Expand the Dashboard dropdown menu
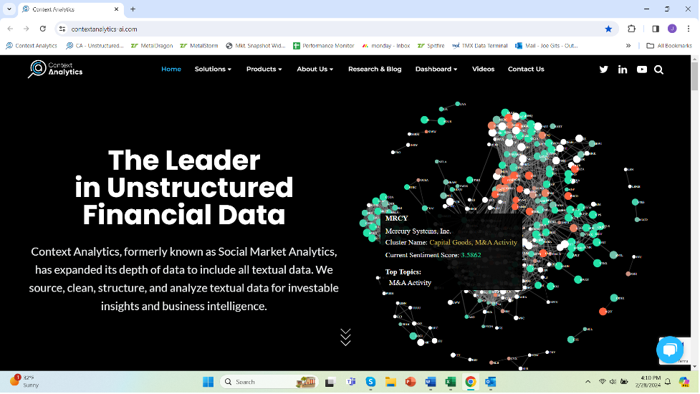This screenshot has width=700, height=394. [436, 69]
